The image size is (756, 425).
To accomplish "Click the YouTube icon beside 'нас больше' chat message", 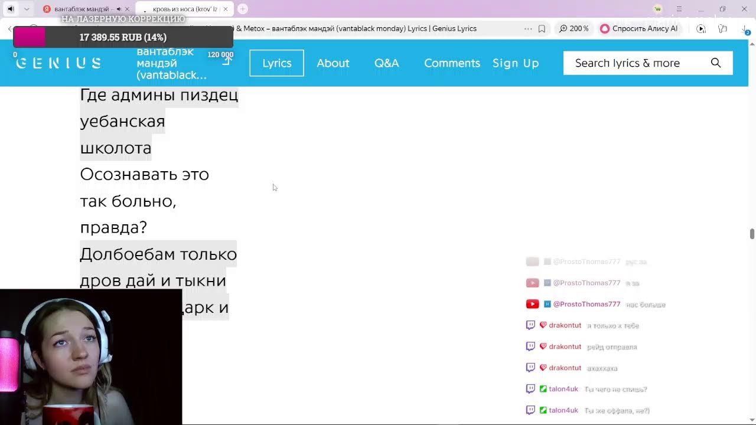I will [x=532, y=304].
